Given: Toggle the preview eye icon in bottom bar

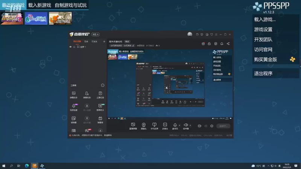Looking at the screenshot, I should coord(206,126).
